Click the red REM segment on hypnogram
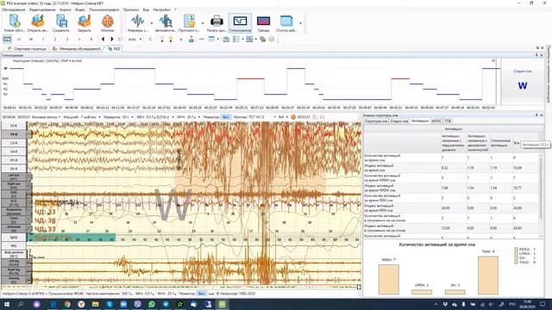 tap(250, 78)
